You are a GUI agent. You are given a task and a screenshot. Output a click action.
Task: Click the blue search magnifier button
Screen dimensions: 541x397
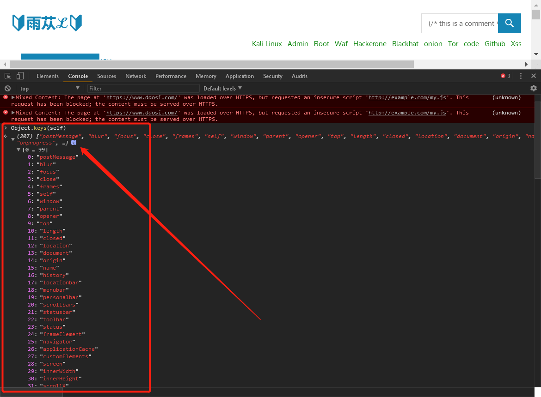click(509, 24)
